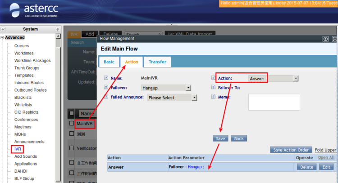Click the help icon beside Action
This screenshot has height=183, width=338.
[214, 78]
